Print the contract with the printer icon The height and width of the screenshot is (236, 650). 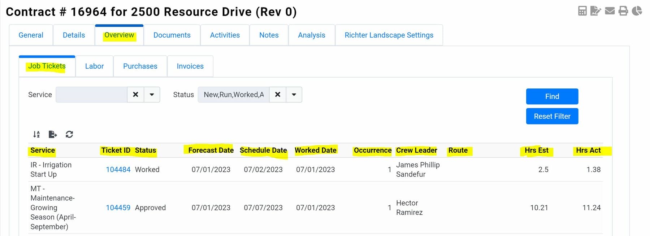tap(623, 11)
